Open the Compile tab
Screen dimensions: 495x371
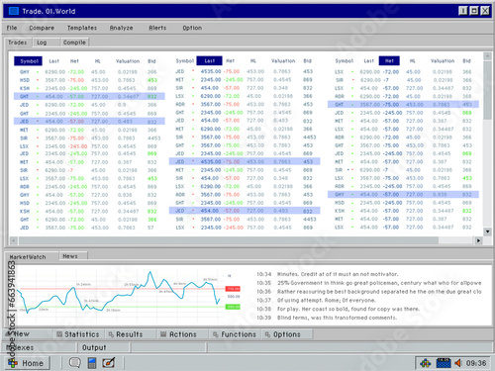coord(74,43)
